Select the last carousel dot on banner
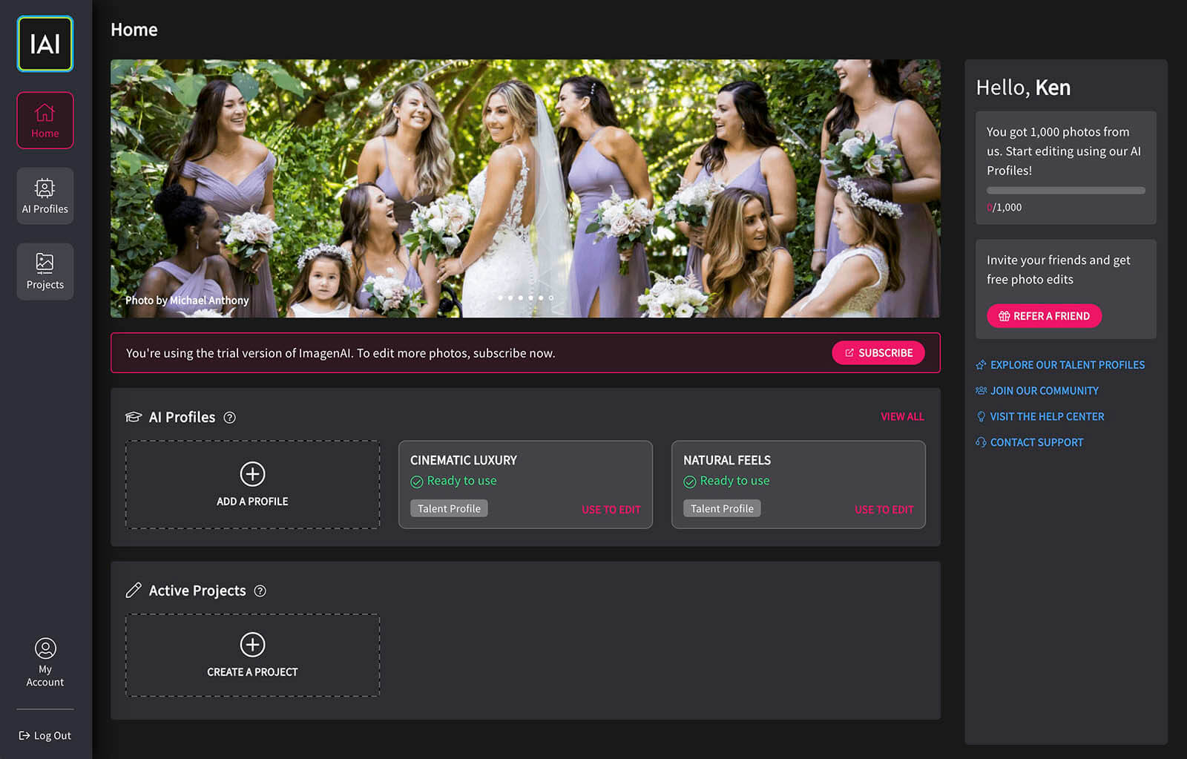The height and width of the screenshot is (759, 1187). click(x=551, y=298)
